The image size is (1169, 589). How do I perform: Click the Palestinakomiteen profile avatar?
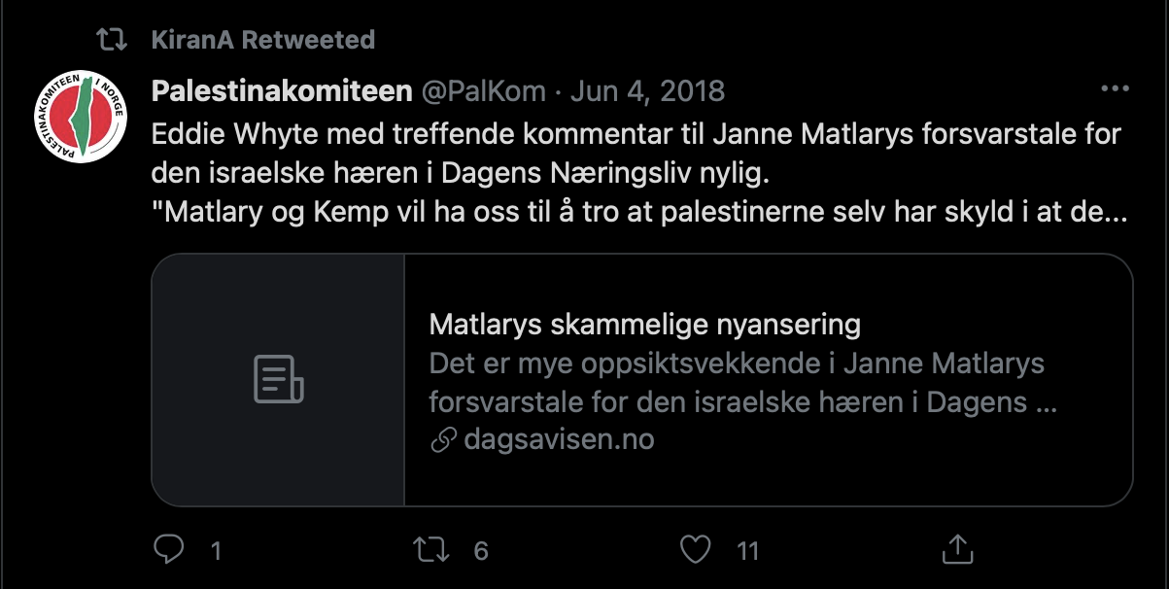tap(81, 116)
